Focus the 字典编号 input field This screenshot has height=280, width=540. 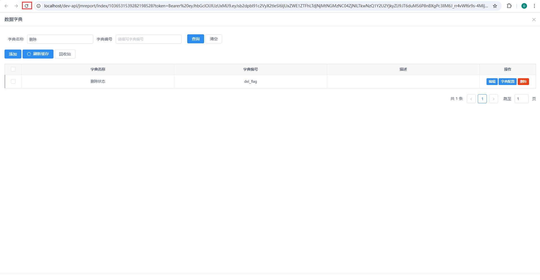[149, 39]
